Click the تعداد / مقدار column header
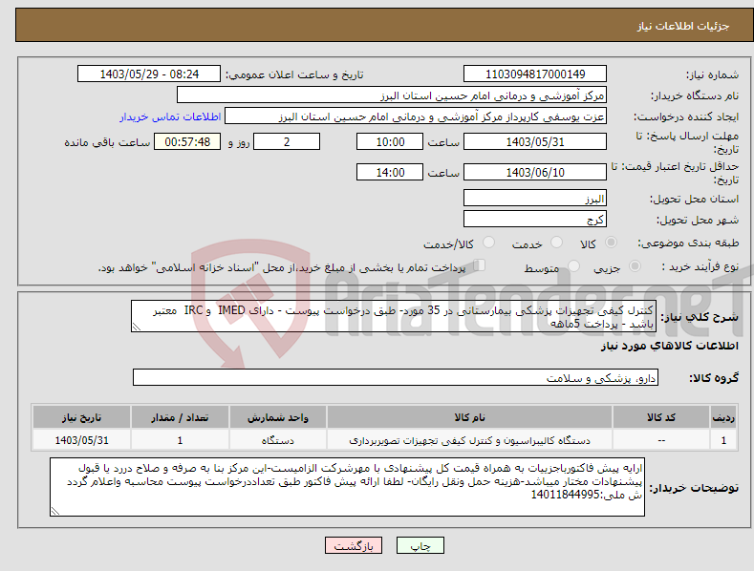 coord(180,417)
